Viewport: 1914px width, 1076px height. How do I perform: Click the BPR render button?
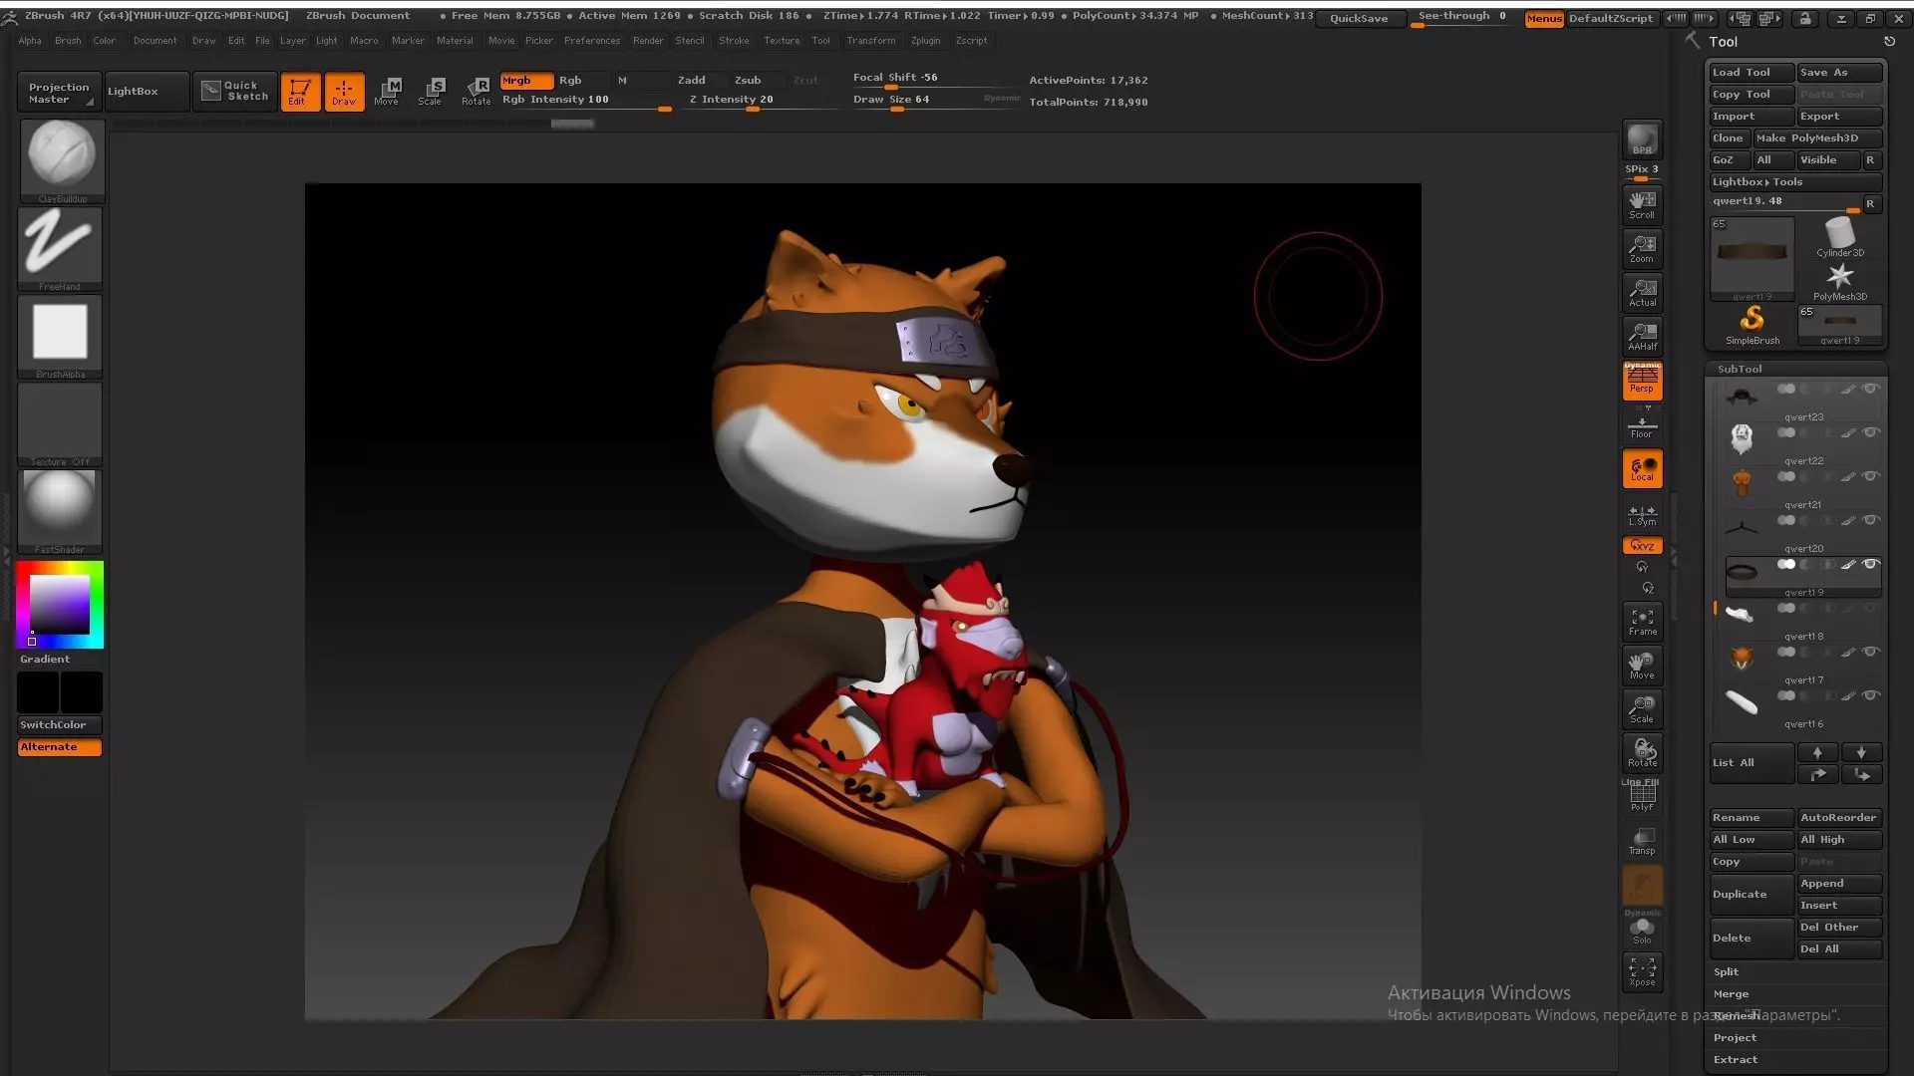(1642, 139)
